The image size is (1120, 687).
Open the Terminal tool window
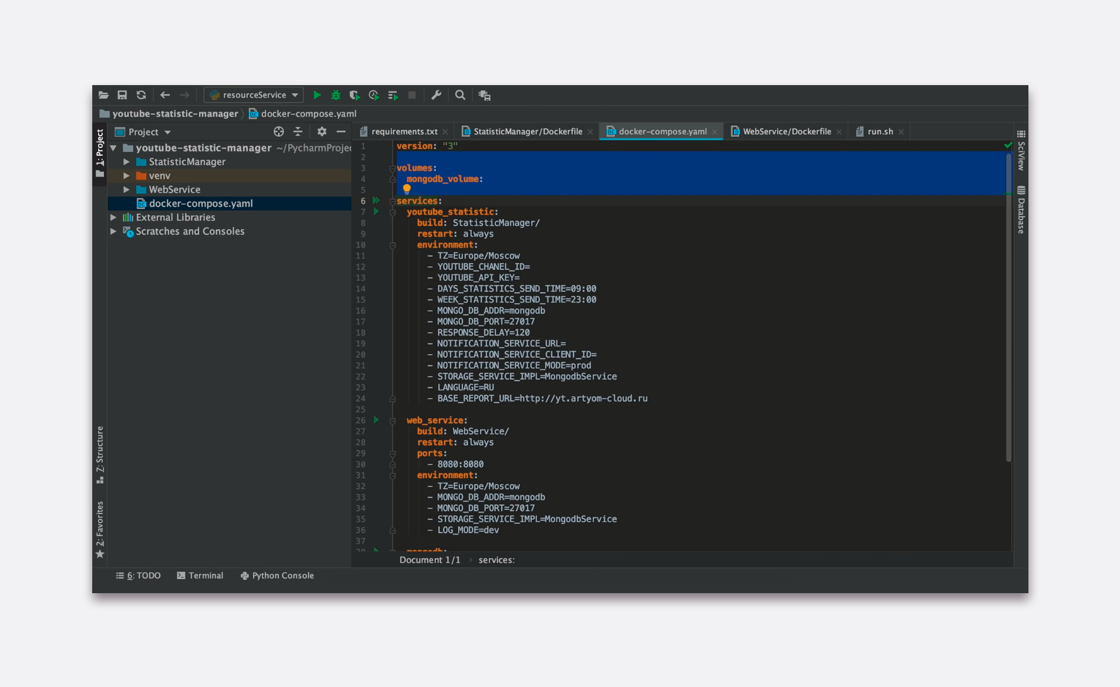pyautogui.click(x=200, y=576)
